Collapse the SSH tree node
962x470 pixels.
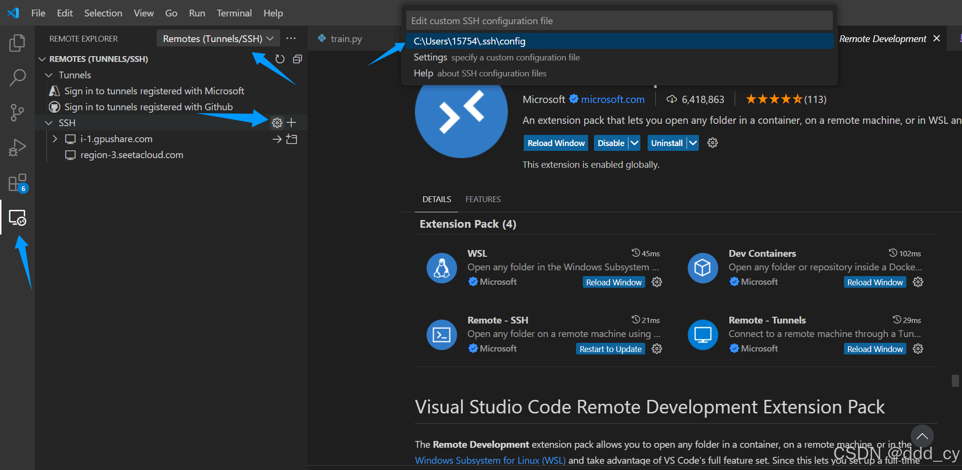coord(49,123)
